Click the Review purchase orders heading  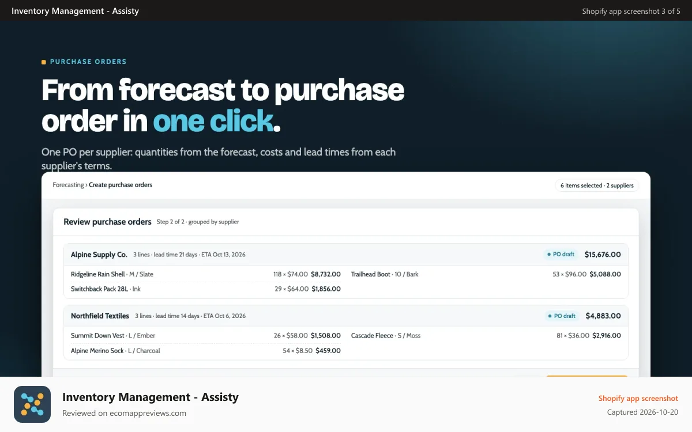107,222
